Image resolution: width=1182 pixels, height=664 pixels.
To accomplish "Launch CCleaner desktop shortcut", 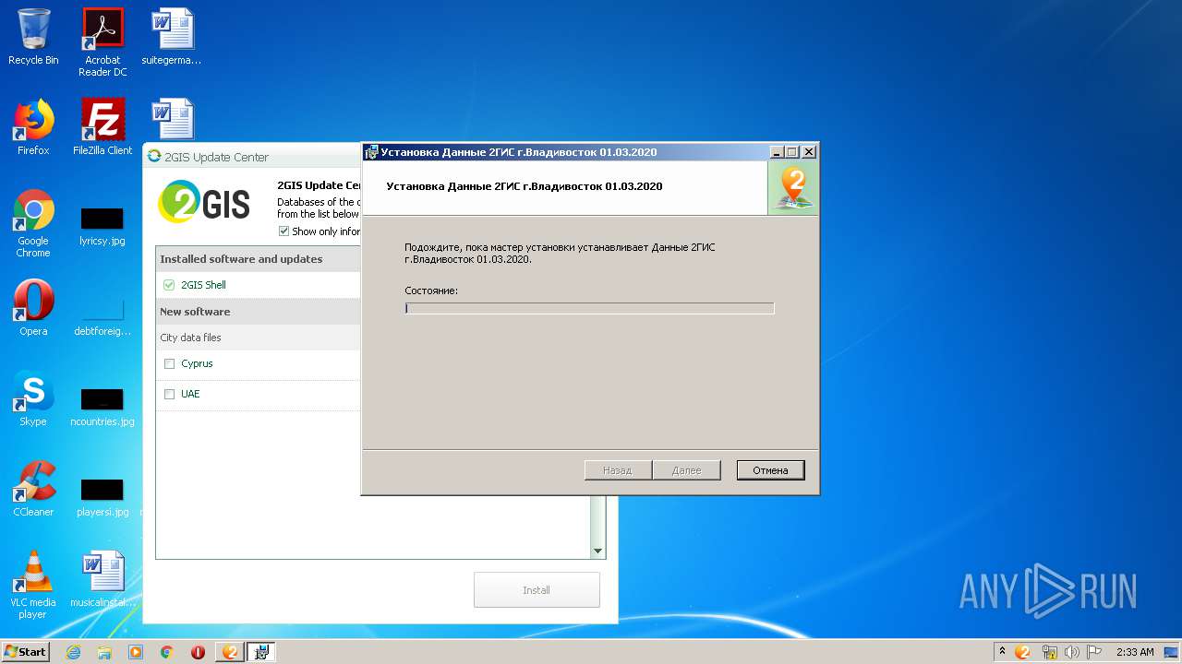I will click(33, 488).
